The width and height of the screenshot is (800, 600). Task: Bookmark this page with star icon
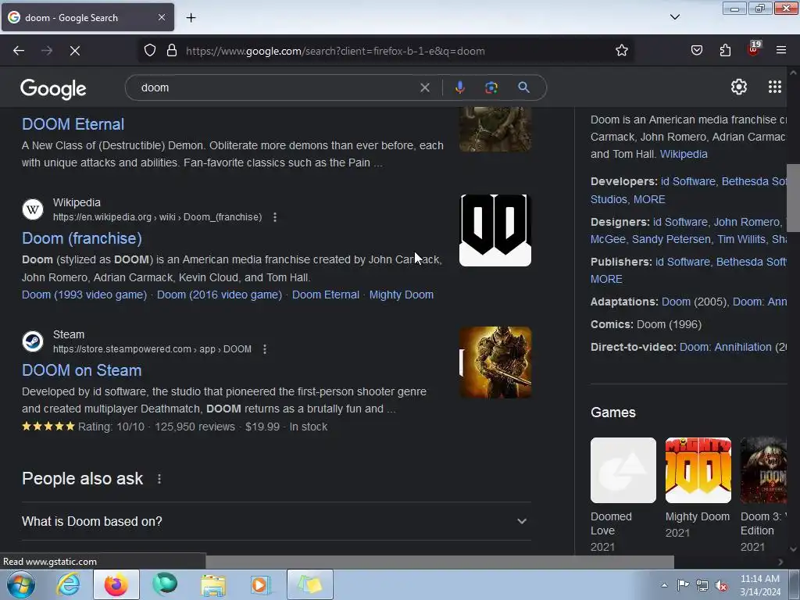(621, 51)
